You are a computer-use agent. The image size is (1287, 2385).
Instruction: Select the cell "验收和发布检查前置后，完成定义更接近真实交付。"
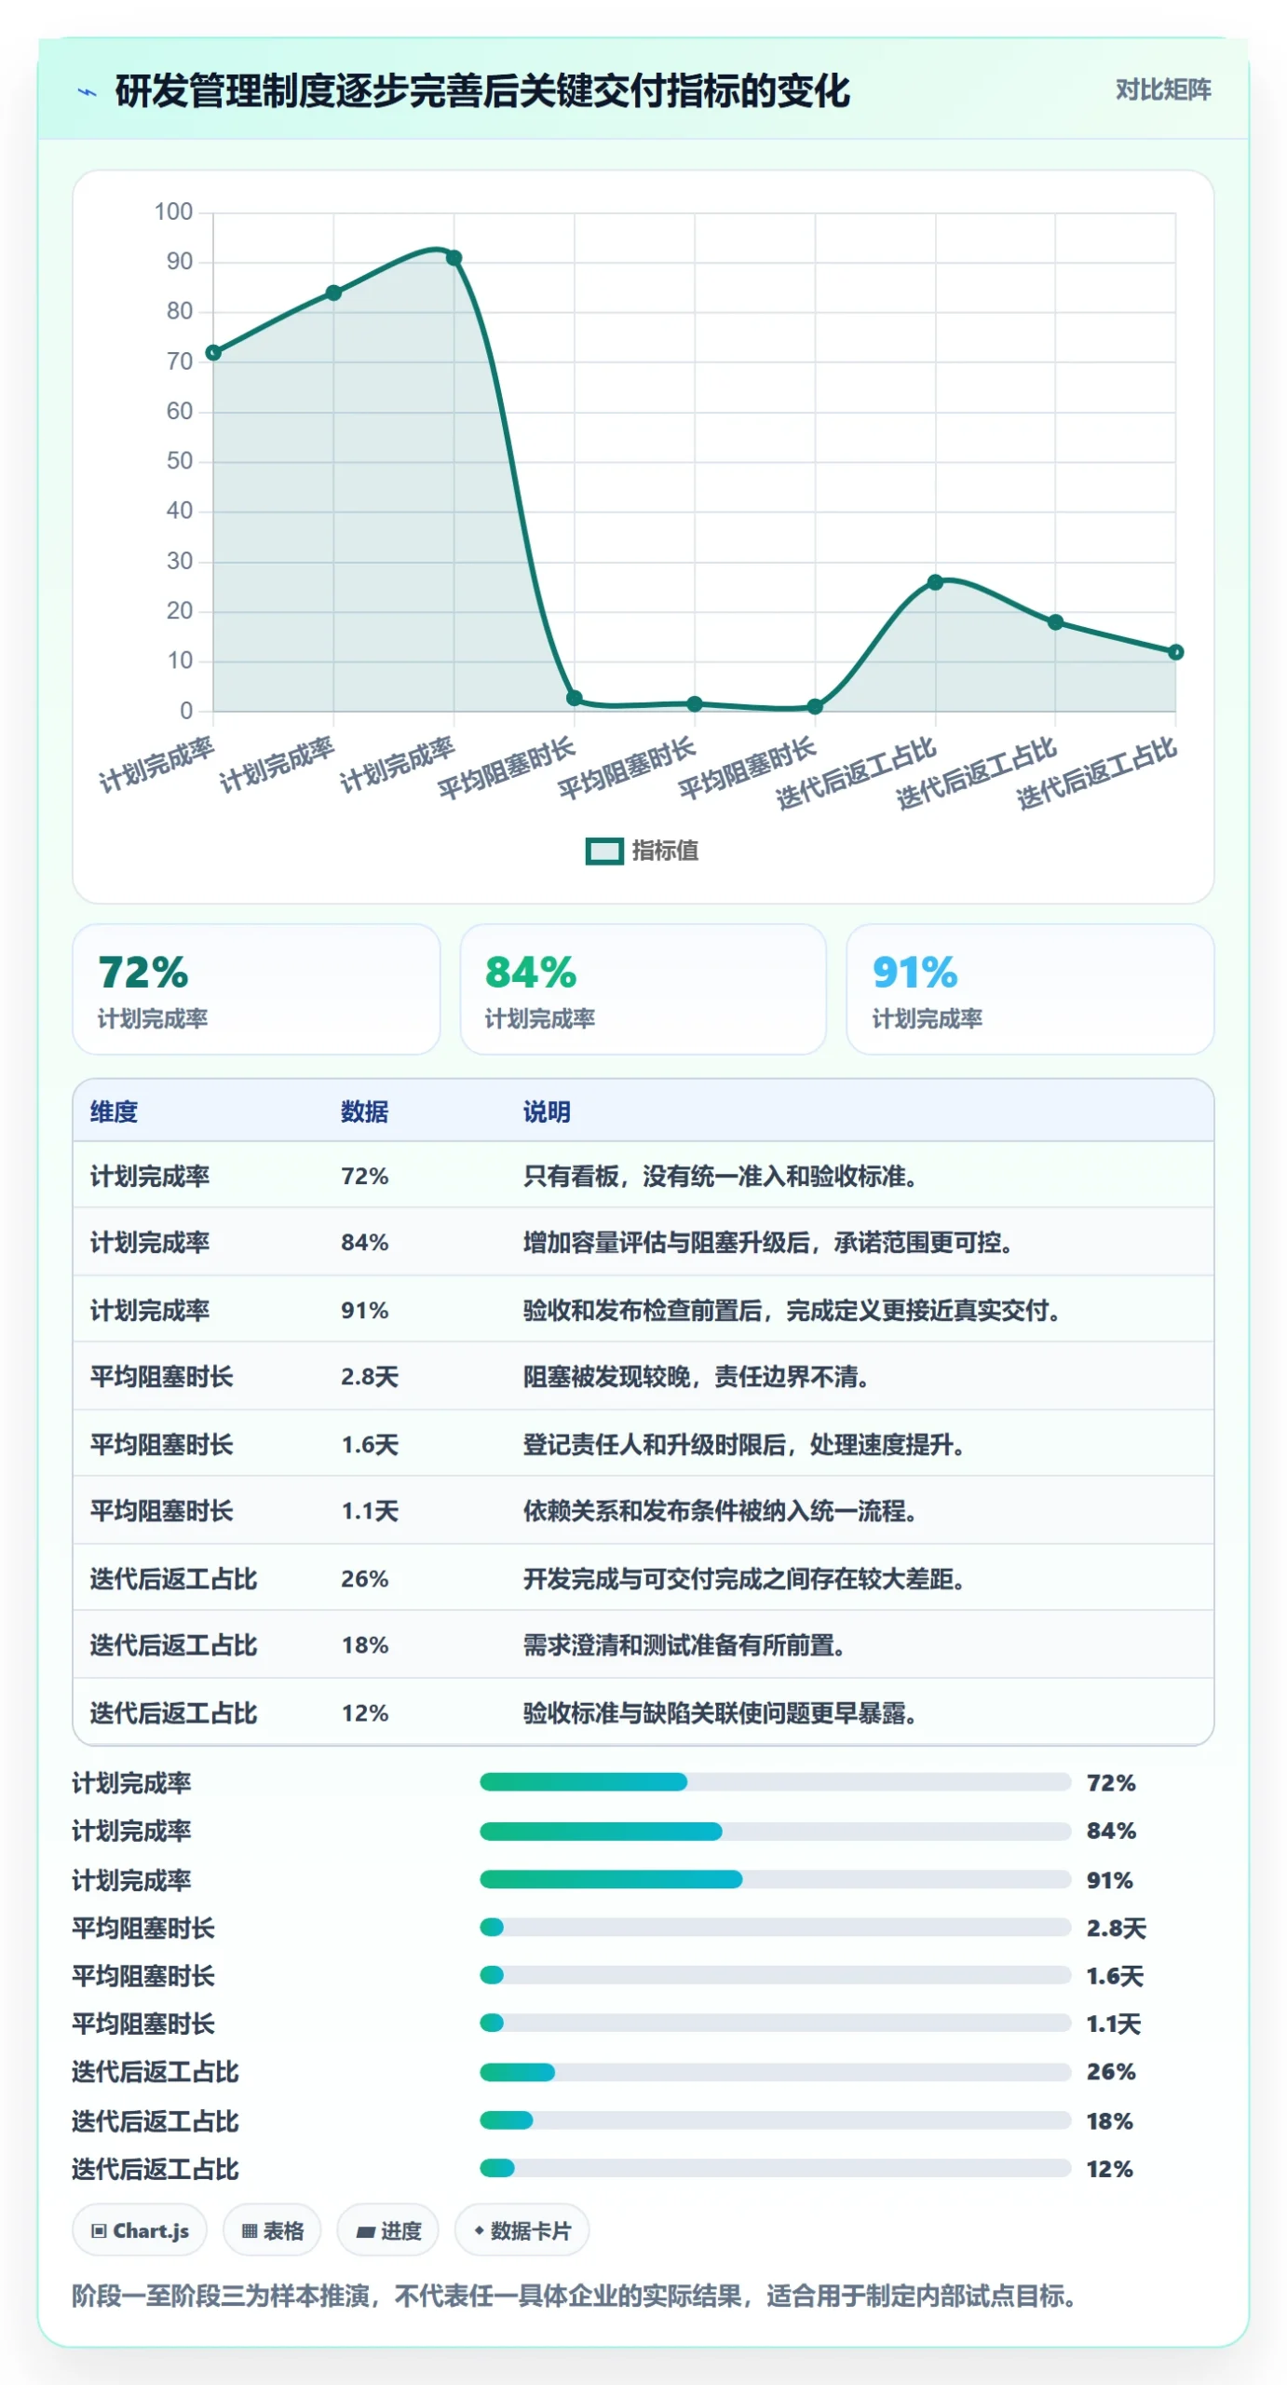[x=793, y=1310]
